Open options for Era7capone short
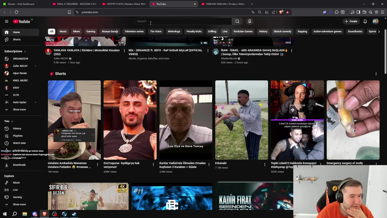The width and height of the screenshot is (387, 218). [x=153, y=164]
